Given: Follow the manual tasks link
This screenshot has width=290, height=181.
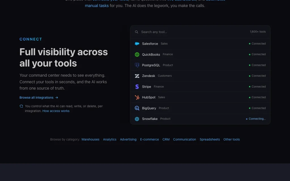Looking at the screenshot, I should 97,6.
